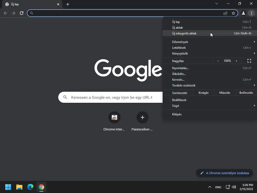The image size is (257, 193).
Task: Open a new tab with plus button
Action: pyautogui.click(x=68, y=4)
